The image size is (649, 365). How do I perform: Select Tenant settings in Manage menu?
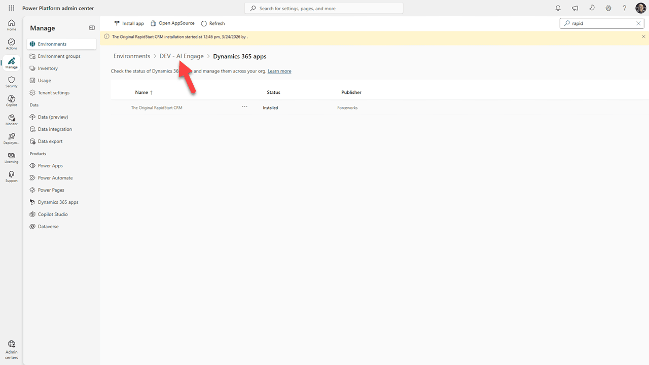(x=53, y=93)
